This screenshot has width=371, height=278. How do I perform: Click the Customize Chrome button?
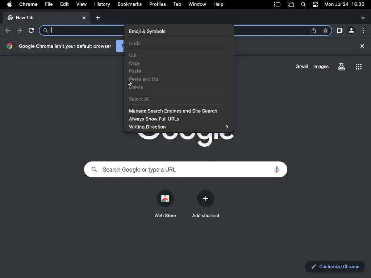[x=335, y=267]
